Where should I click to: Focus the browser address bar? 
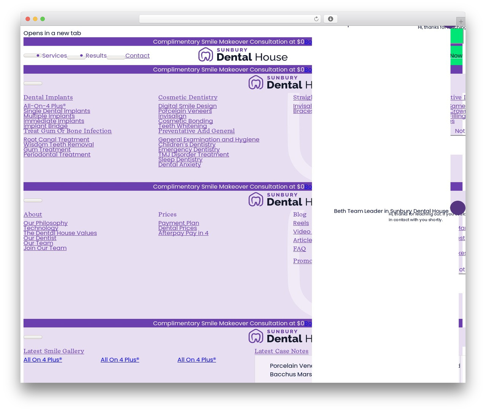[x=230, y=19]
